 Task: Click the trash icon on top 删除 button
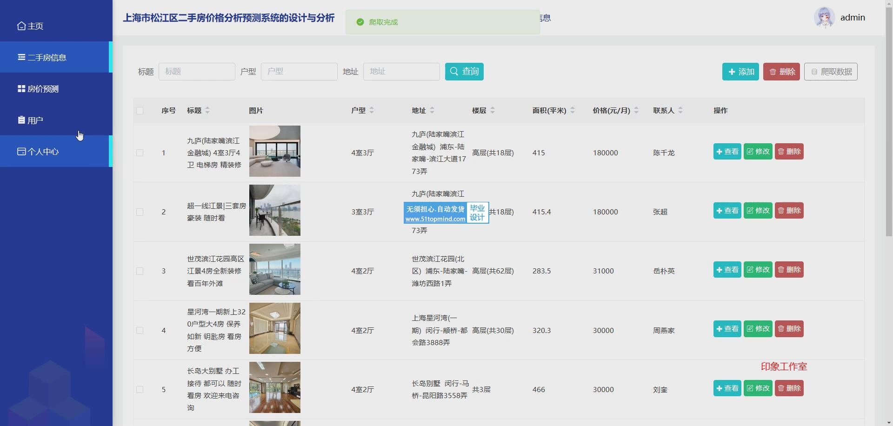773,72
